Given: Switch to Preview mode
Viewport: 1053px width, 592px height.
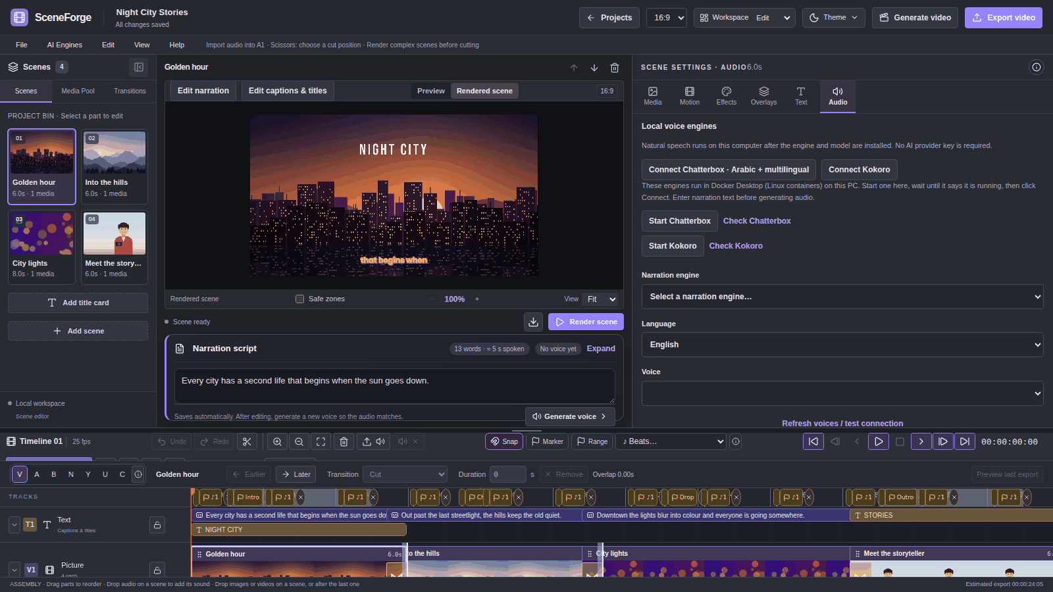Looking at the screenshot, I should point(431,91).
